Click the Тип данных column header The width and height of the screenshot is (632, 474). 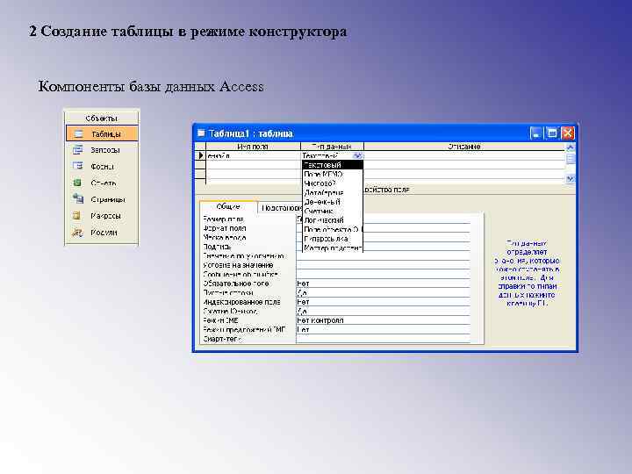332,147
